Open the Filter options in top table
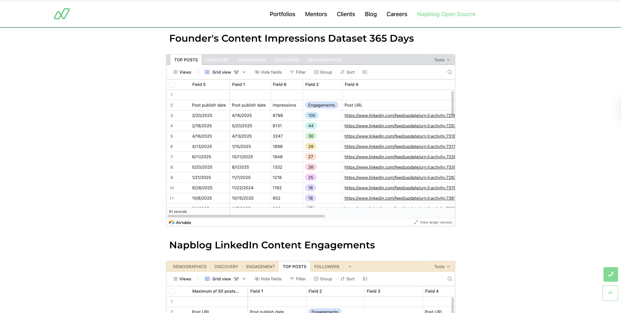Screen dimensions: 621x313 point(298,72)
